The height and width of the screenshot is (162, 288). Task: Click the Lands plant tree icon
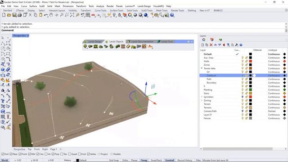[85, 46]
